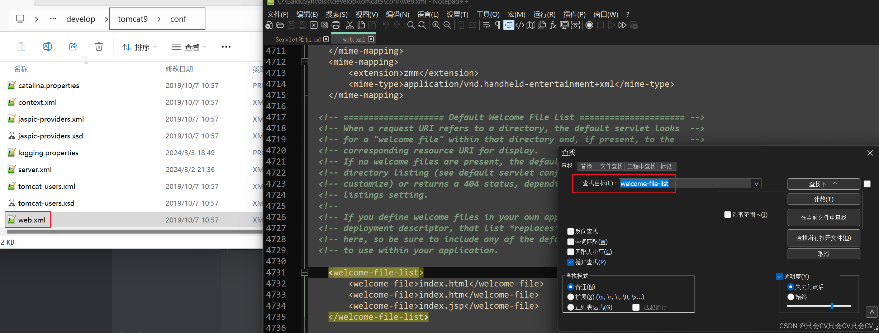The image size is (879, 333).
Task: Open the 文件(F) menu
Action: coord(278,14)
